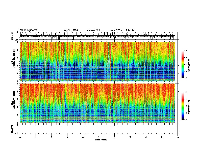Viewport: 200px width, 154px height.
Task: Click the ch.2 "Frequency (kHz)" axis label
Action: [14, 100]
